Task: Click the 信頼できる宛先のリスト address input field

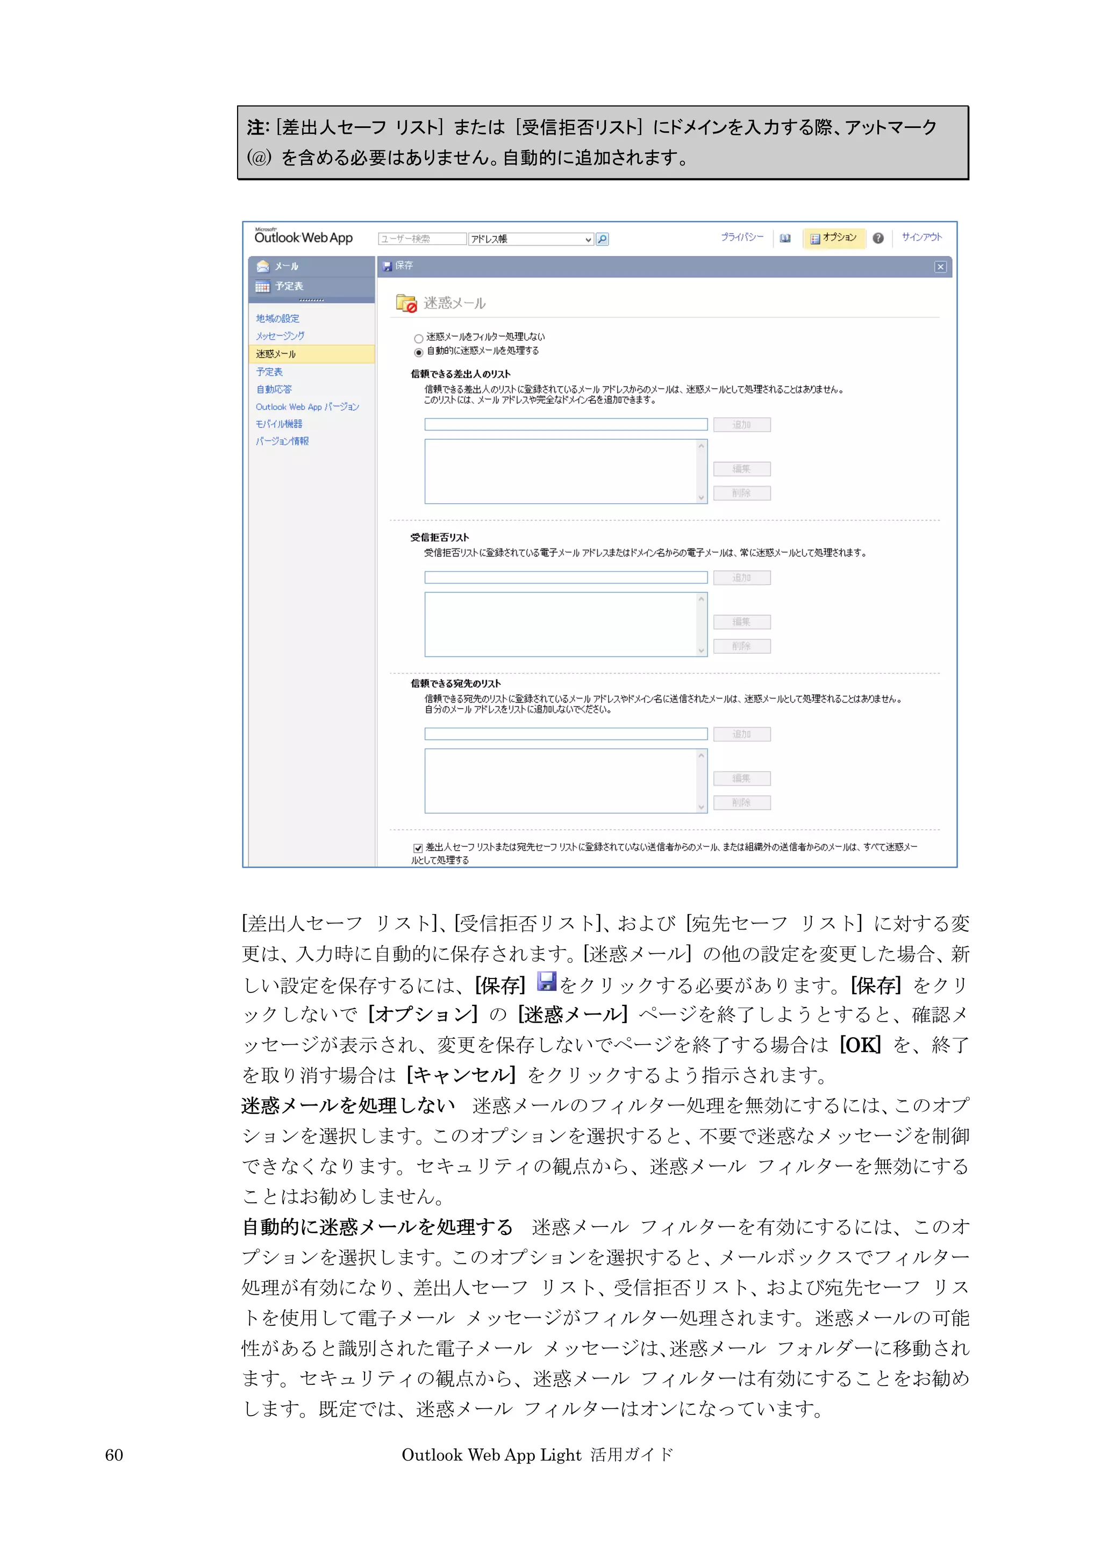Action: point(566,734)
